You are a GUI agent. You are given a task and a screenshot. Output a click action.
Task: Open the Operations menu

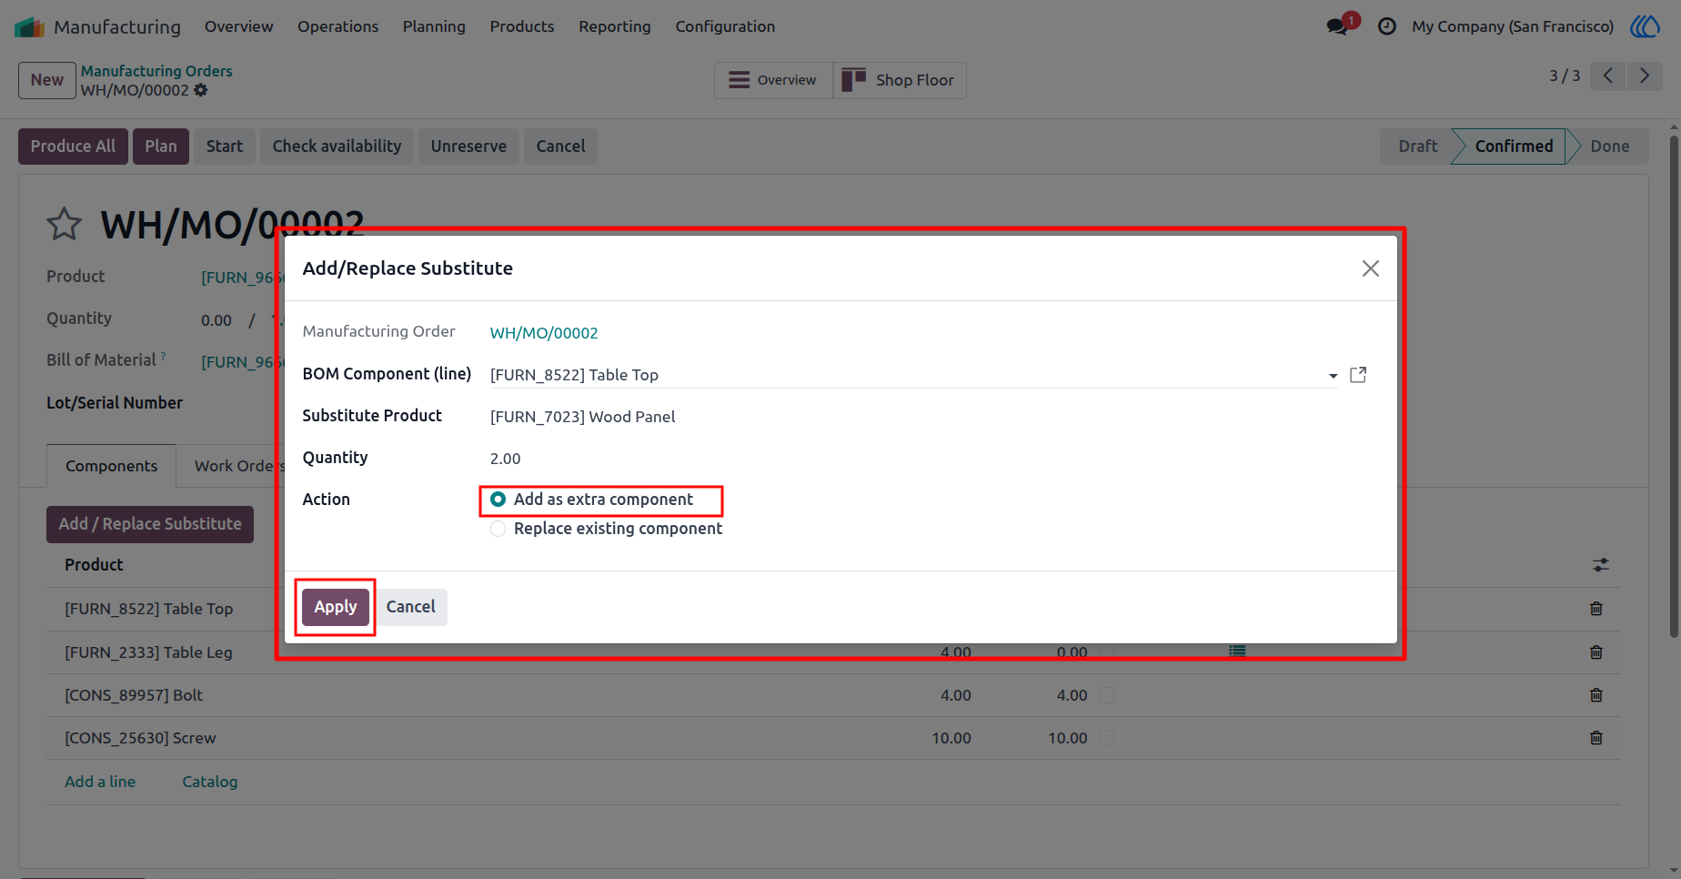(337, 26)
